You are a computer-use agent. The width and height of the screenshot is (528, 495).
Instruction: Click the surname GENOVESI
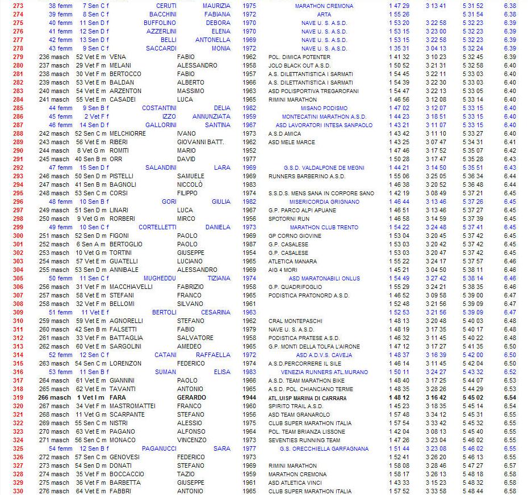point(124,458)
